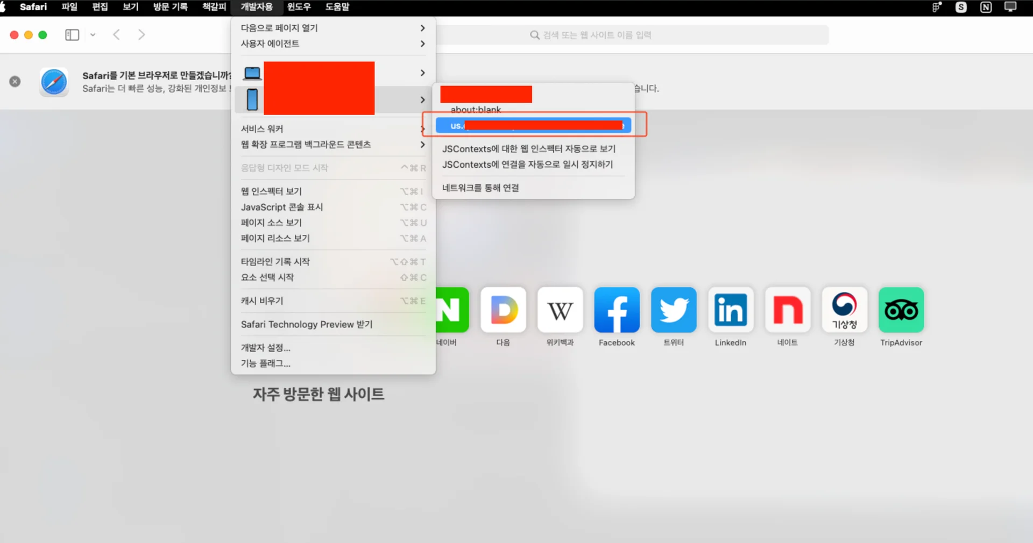Screen dimensions: 1033x543
Task: Open the 보기 menu
Action: 131,7
